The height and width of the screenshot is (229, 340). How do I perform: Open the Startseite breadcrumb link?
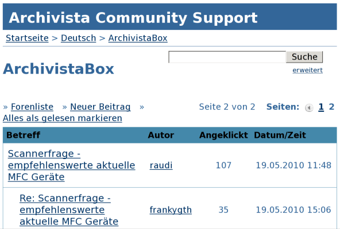27,38
